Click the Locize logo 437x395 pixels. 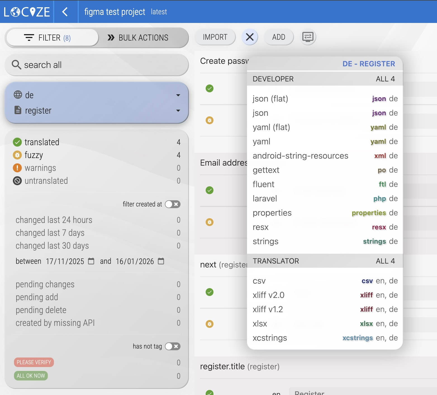click(27, 12)
